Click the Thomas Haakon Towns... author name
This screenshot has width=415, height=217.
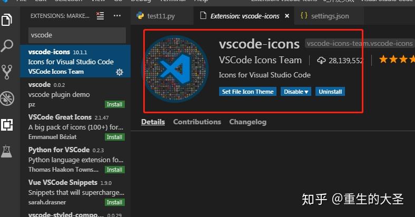(63, 170)
